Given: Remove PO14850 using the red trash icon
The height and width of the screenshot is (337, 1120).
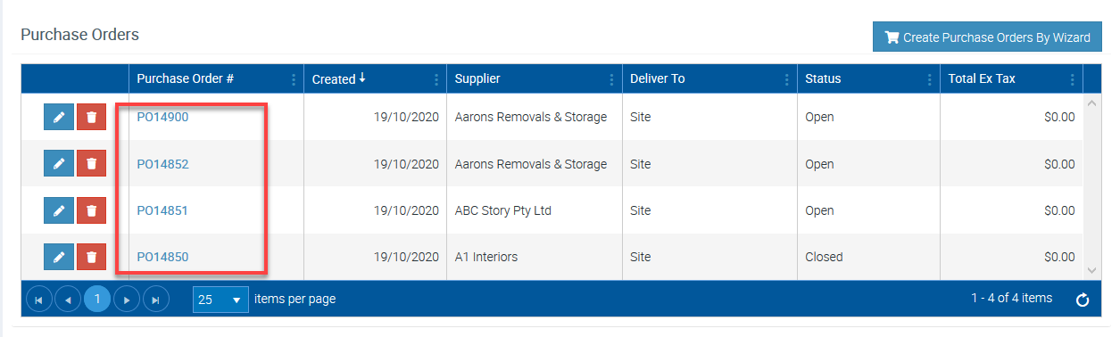Looking at the screenshot, I should (x=91, y=257).
